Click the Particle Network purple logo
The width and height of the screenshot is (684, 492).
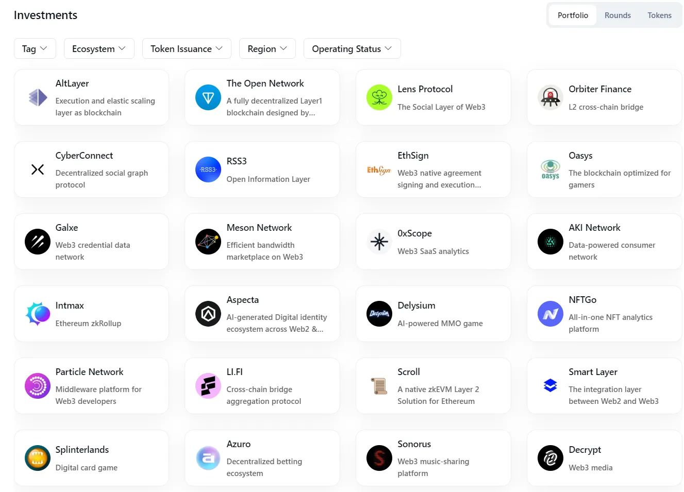point(38,386)
